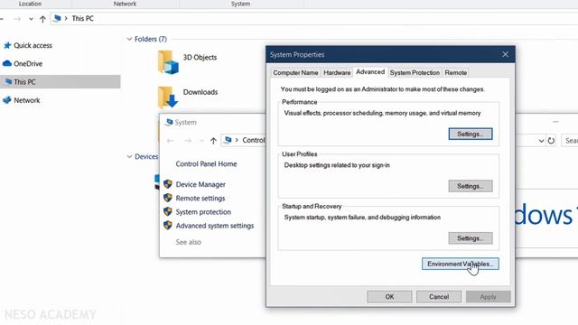Click forward arrow in File Explorer
Screen dimensions: 578x325
(x=17, y=19)
